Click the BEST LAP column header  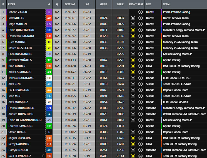point(70,4)
